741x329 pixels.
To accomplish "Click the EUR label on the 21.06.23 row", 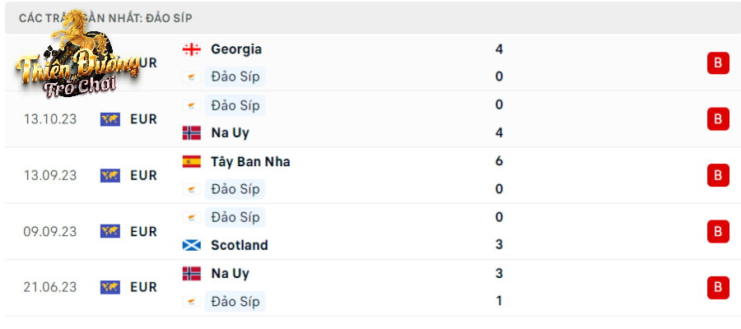I will tap(143, 287).
